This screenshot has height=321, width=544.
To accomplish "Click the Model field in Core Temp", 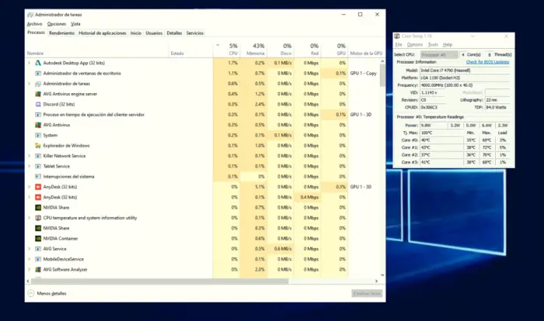I will coord(465,71).
